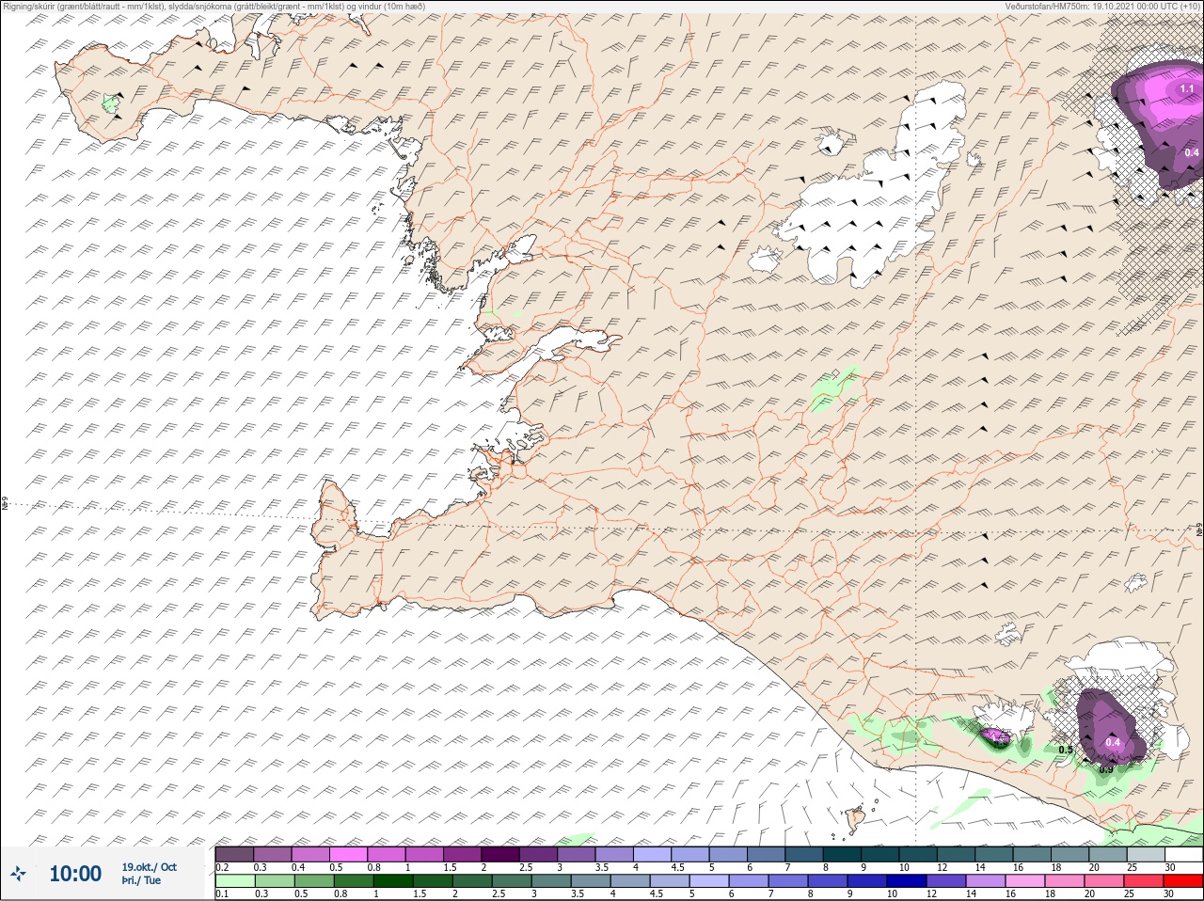1204x901 pixels.
Task: Click the dark mauve 0.2 upper legend swatch
Action: (x=234, y=854)
